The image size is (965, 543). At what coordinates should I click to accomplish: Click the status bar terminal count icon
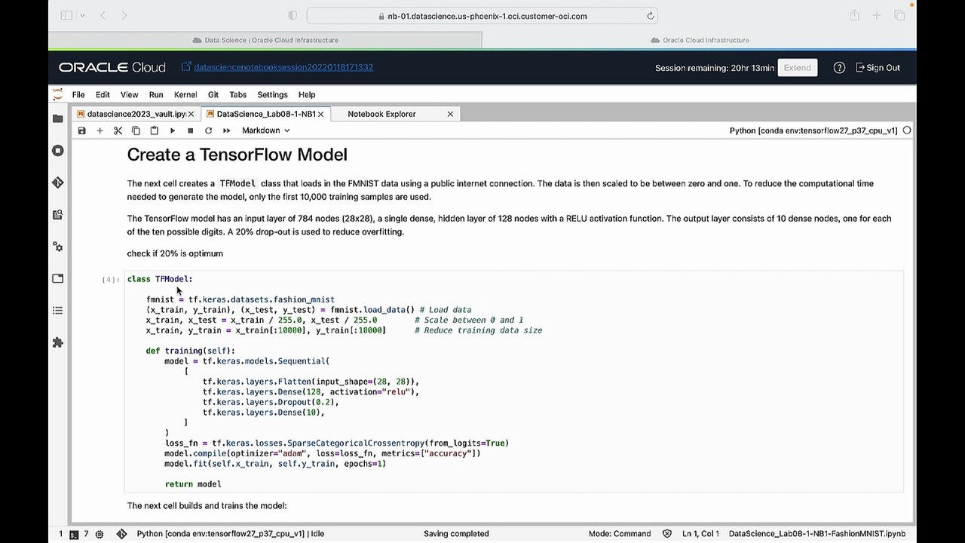click(73, 534)
